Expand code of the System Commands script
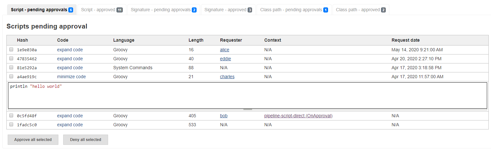 [x=70, y=68]
